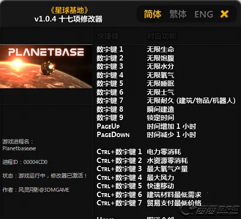241x219 pixels.
Task: Click the 快捷键 column header
Action: click(x=108, y=36)
